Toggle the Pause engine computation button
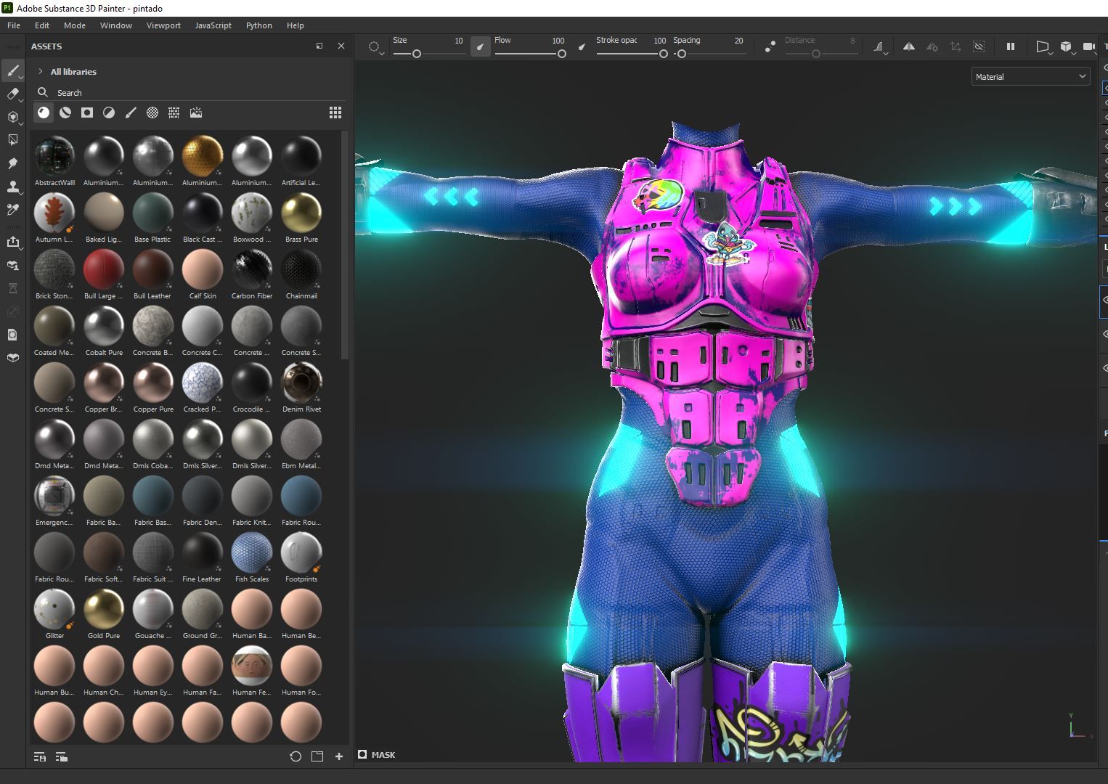The height and width of the screenshot is (784, 1108). (x=1010, y=46)
